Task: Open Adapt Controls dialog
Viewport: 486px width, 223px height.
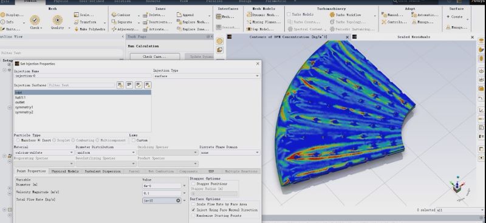Action: pyautogui.click(x=394, y=22)
